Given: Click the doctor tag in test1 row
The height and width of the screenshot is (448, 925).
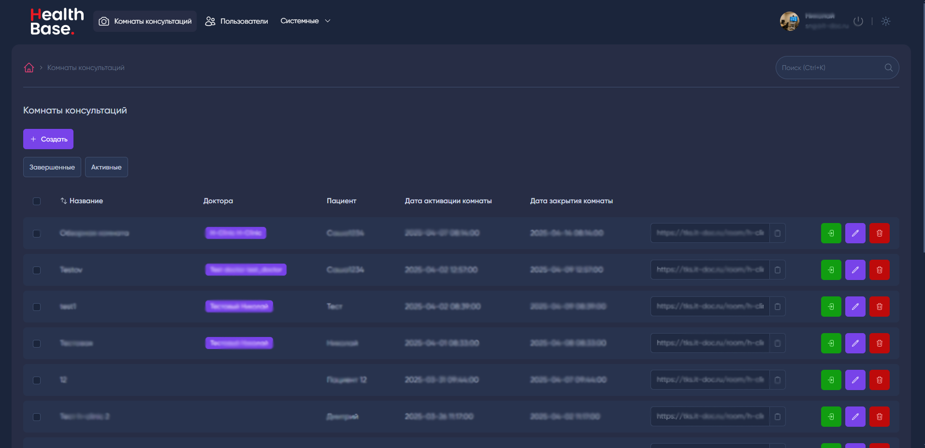Looking at the screenshot, I should (x=239, y=307).
